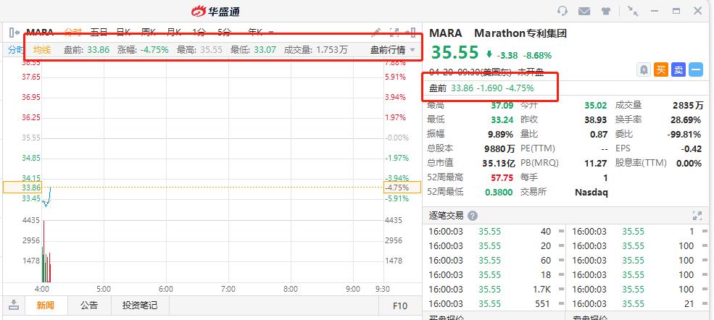The width and height of the screenshot is (714, 320).
Task: Switch chart to 五日 view
Action: coord(99,33)
